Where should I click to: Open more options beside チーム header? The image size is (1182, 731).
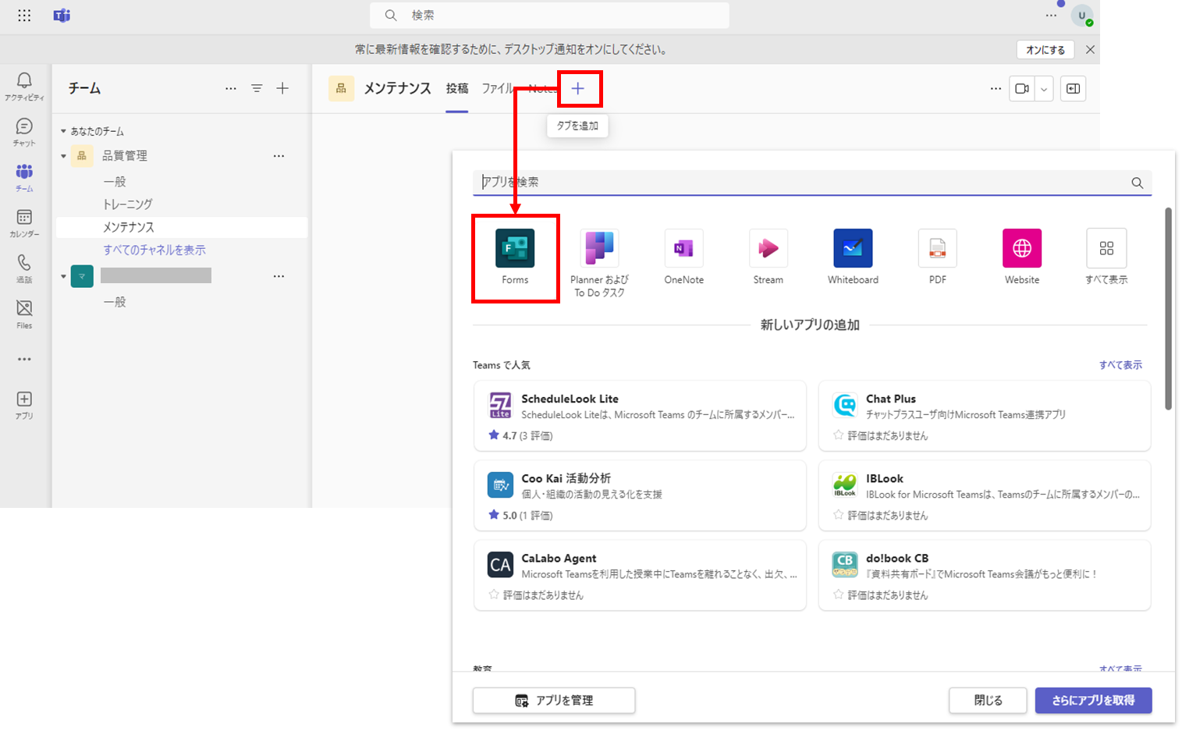click(231, 89)
